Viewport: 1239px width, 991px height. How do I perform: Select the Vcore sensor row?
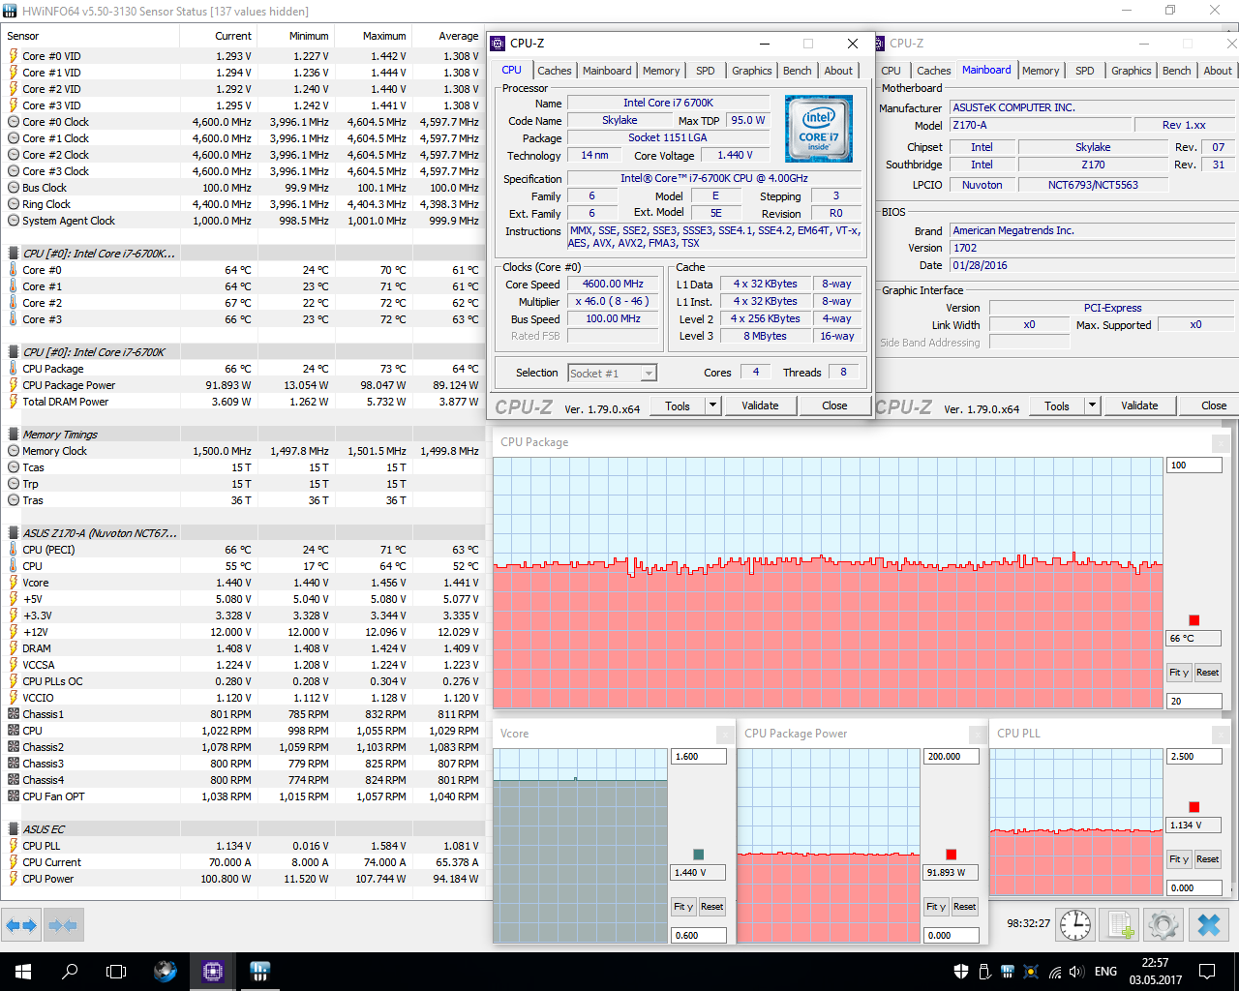point(242,583)
